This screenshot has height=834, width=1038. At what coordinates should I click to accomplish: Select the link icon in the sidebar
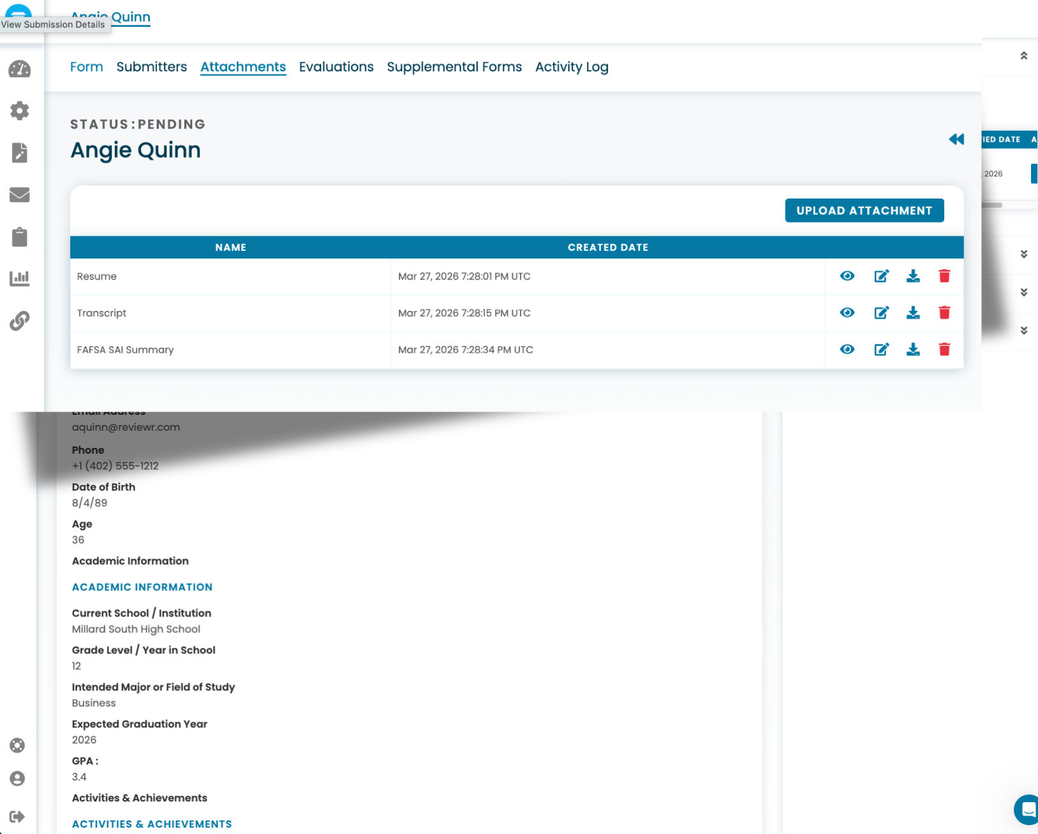(19, 320)
